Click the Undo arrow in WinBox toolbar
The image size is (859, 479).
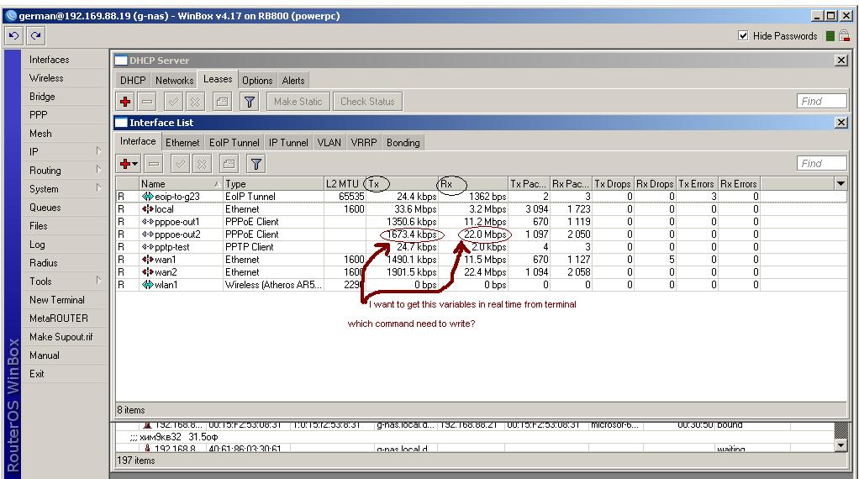(13, 36)
